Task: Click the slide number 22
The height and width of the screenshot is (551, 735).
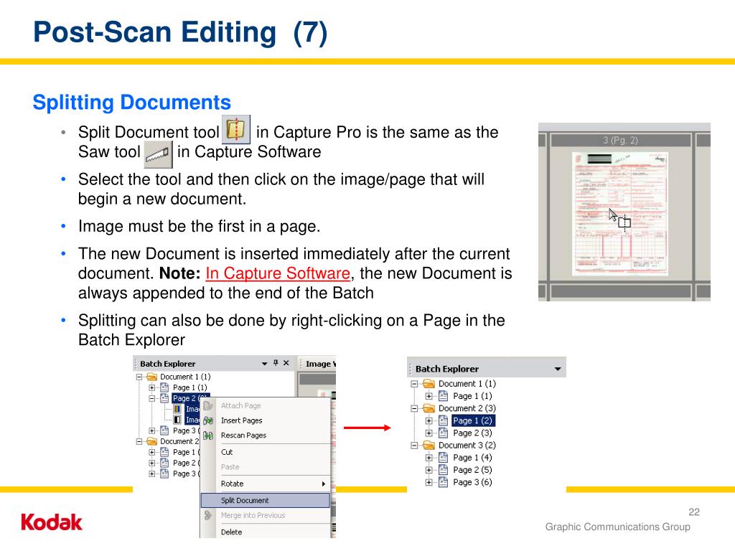Action: tap(694, 512)
